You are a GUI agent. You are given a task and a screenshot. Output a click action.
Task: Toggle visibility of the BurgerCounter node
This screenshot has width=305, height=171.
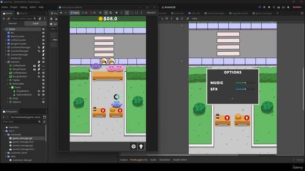click(x=43, y=44)
